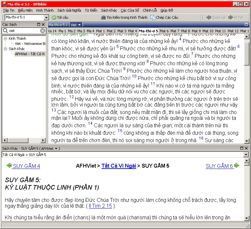
Task: Follow the SUY GẪM 4 link
Action: point(27,166)
